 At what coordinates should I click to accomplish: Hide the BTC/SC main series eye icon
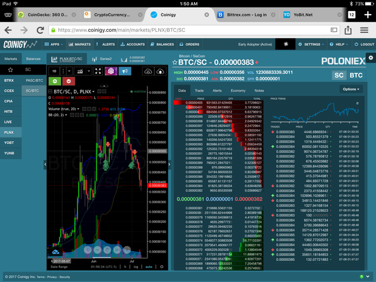(99, 92)
